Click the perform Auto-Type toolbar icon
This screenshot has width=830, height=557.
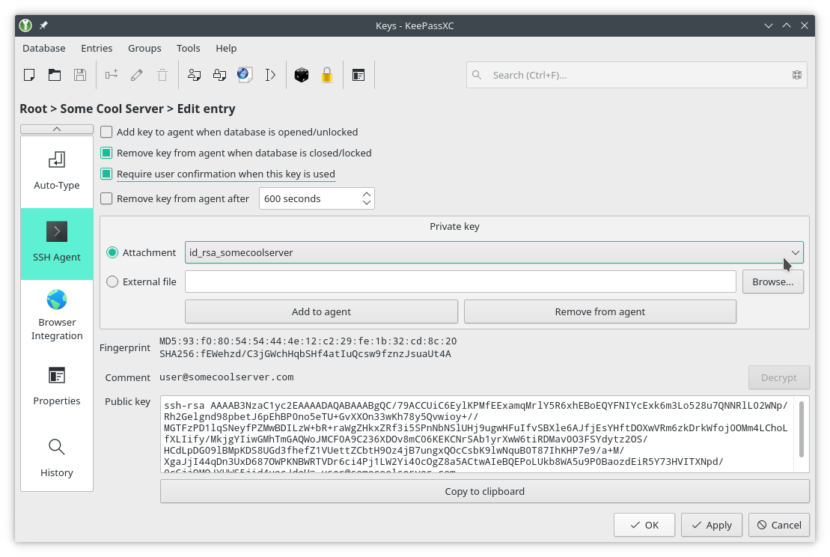click(x=270, y=74)
